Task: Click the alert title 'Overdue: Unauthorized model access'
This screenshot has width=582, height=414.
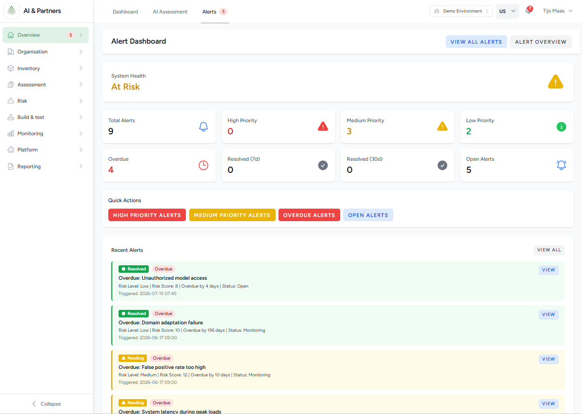Action: click(163, 278)
